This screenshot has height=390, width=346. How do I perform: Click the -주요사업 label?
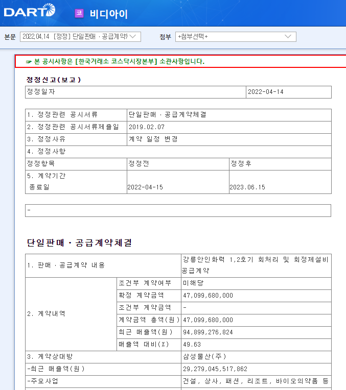tap(42, 381)
